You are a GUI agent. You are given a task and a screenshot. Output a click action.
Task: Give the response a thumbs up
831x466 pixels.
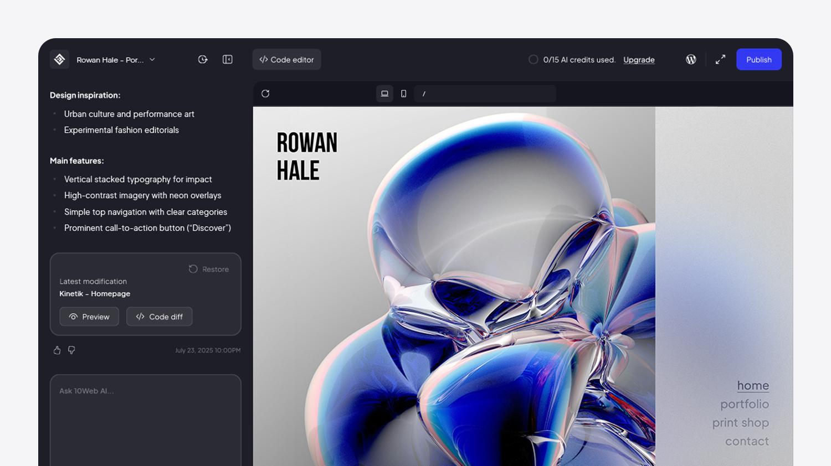point(57,350)
